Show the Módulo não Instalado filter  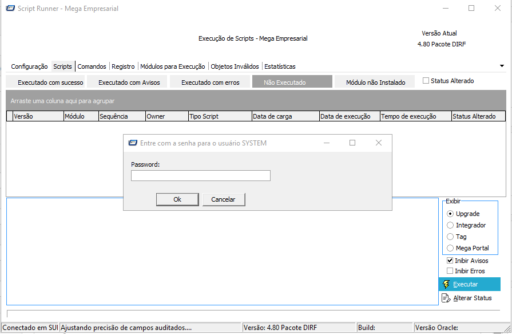[x=375, y=82]
